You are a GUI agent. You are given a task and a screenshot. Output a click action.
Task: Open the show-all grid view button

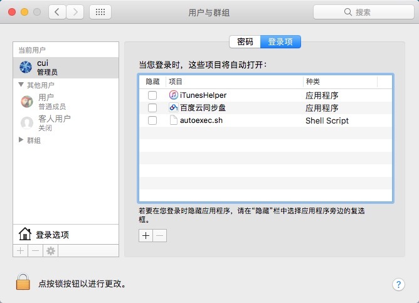pyautogui.click(x=101, y=12)
